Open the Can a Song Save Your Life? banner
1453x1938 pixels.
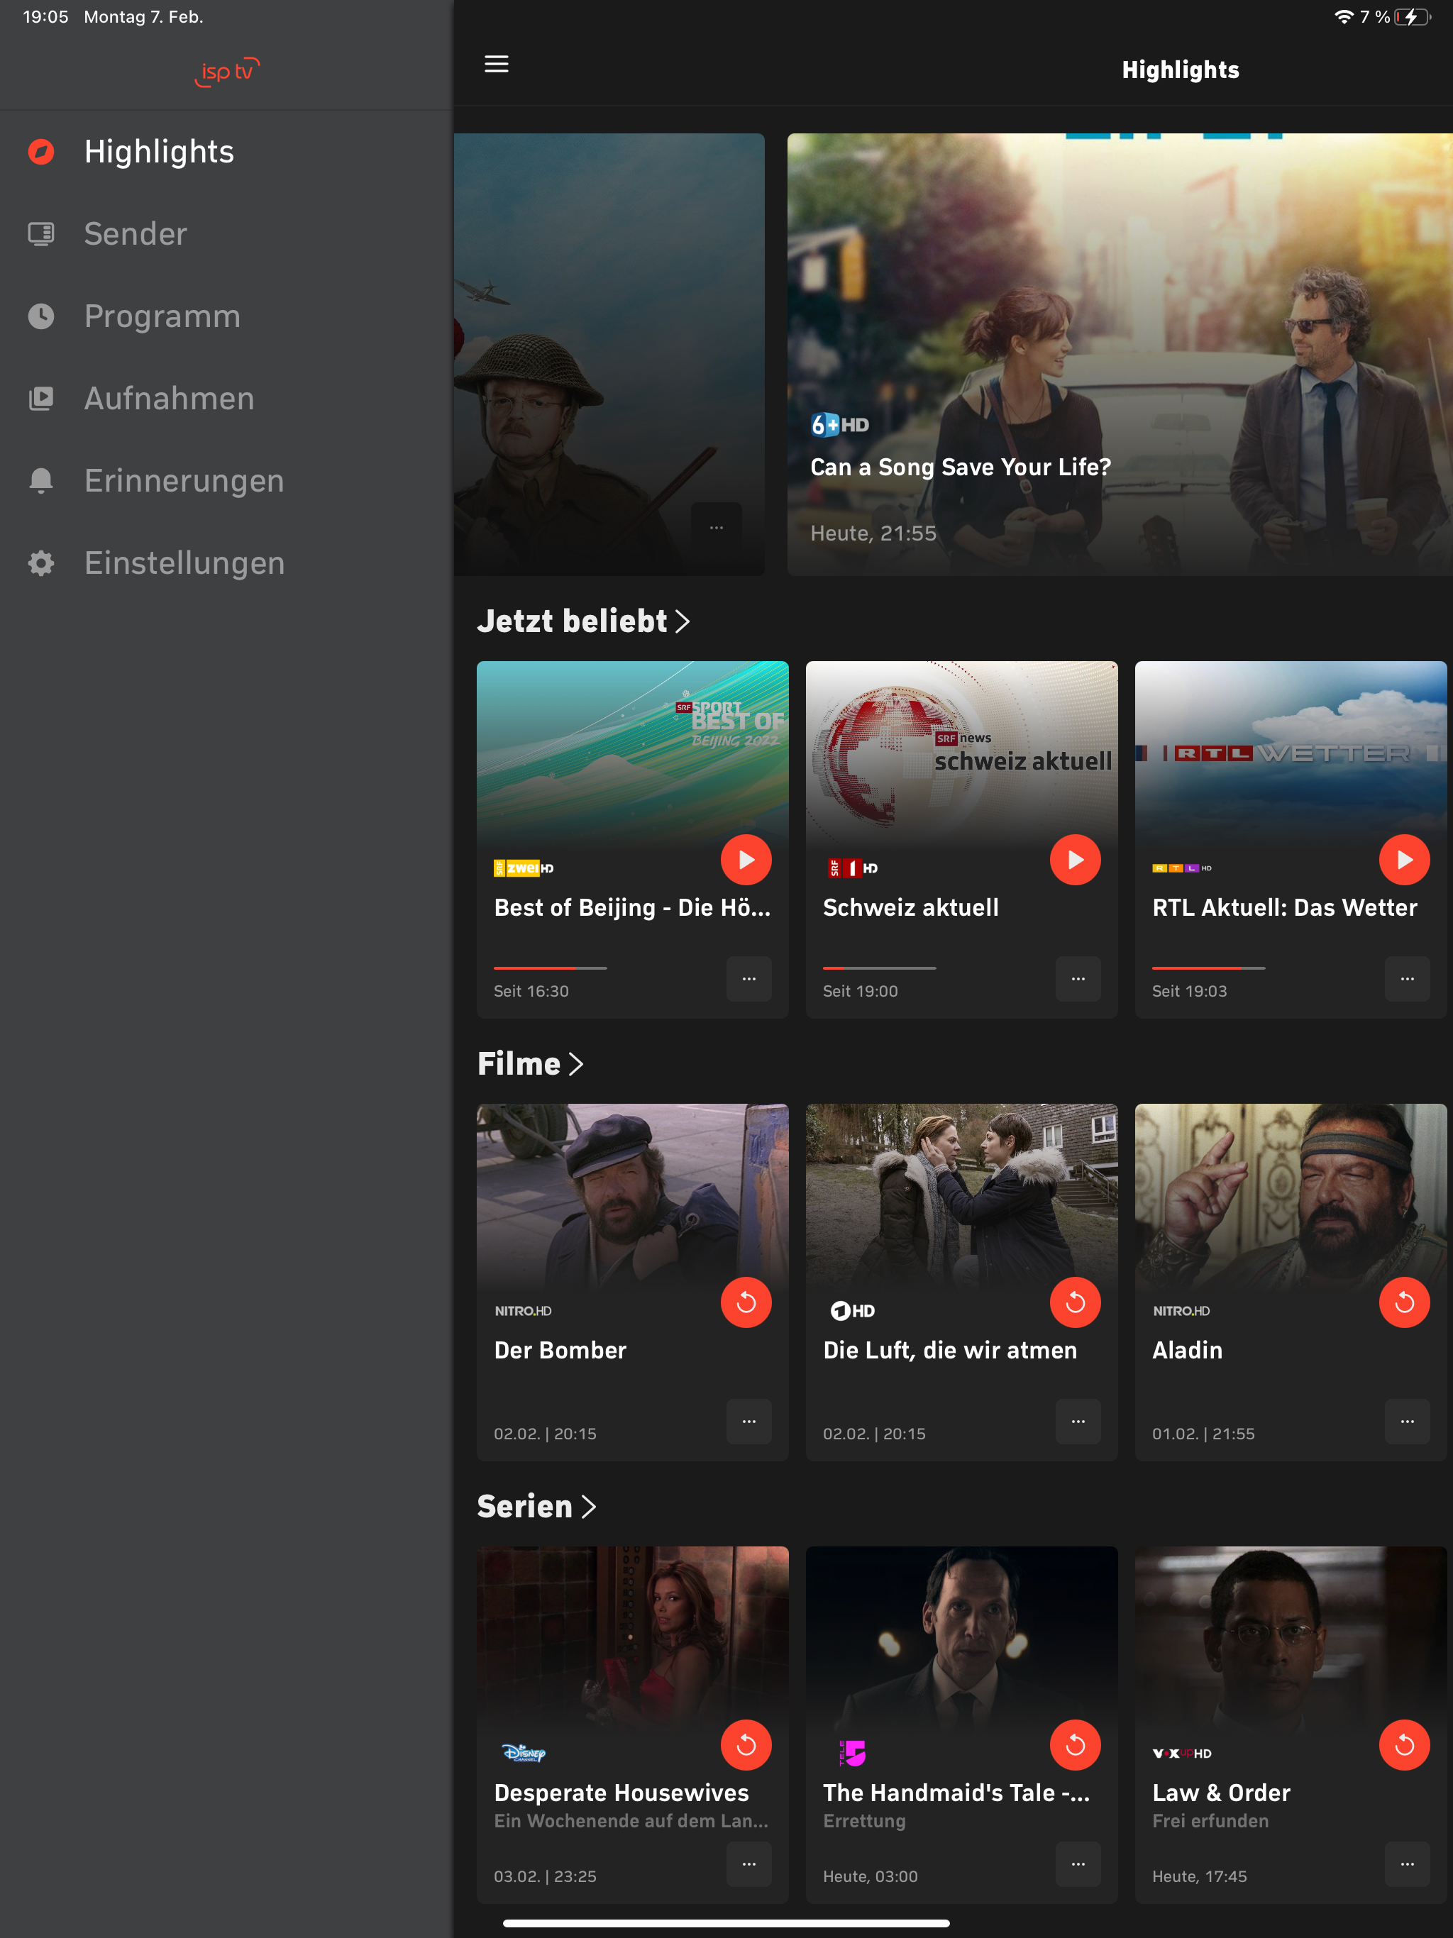click(x=1118, y=354)
